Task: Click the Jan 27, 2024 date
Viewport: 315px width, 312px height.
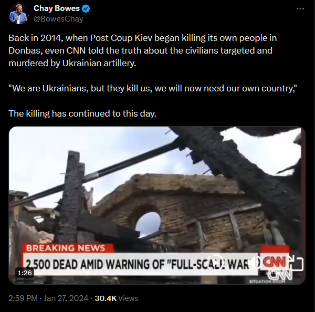Action: 66,298
